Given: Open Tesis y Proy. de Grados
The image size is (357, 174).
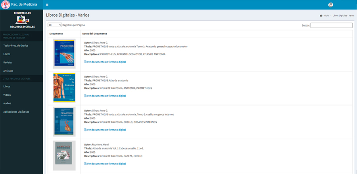Looking at the screenshot, I should point(15,45).
